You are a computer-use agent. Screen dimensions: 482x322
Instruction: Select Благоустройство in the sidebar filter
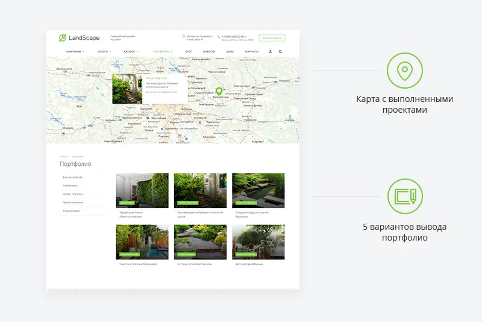(x=73, y=177)
